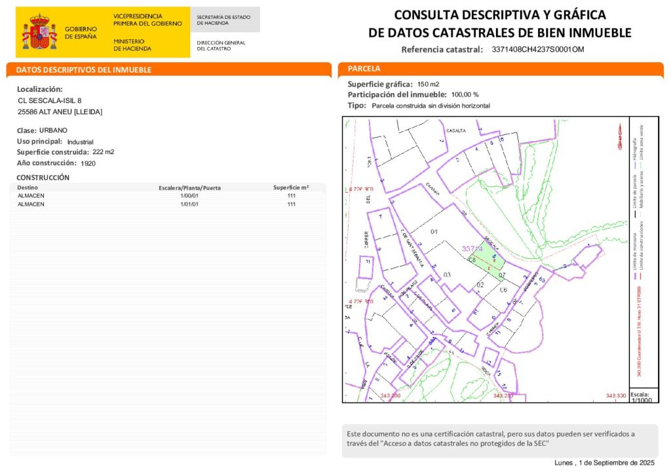Click the Spanish coat of arms emblem

(x=39, y=31)
